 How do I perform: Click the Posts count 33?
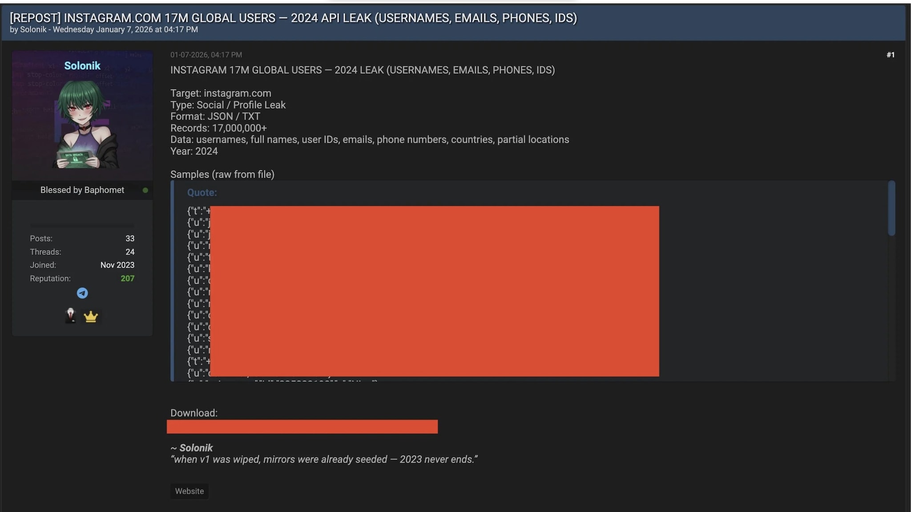(x=130, y=238)
